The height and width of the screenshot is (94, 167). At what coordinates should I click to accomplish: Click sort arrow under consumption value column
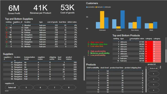130,40
